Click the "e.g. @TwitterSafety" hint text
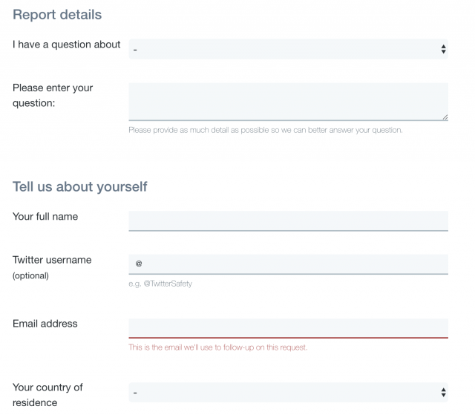 tap(160, 284)
